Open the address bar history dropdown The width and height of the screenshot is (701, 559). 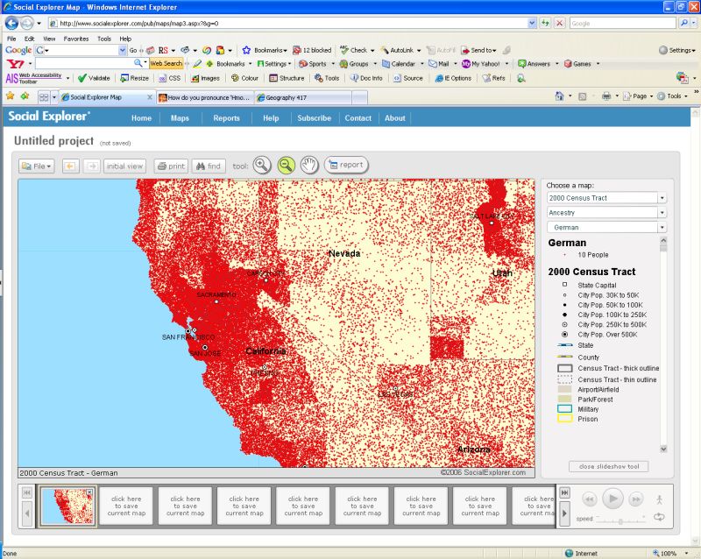pos(532,23)
